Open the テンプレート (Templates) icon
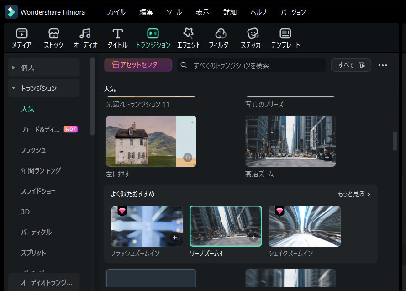This screenshot has width=406, height=291. 285,33
